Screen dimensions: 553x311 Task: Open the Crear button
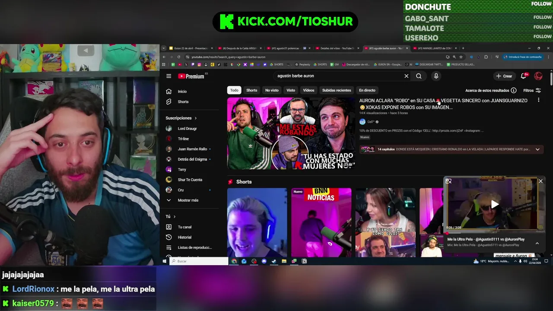point(504,76)
